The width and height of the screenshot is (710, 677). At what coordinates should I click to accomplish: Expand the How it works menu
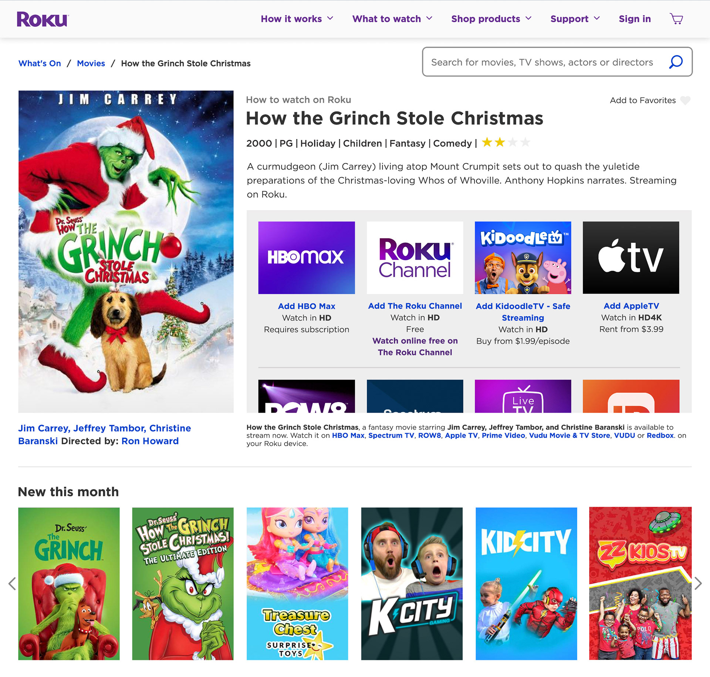pyautogui.click(x=297, y=19)
